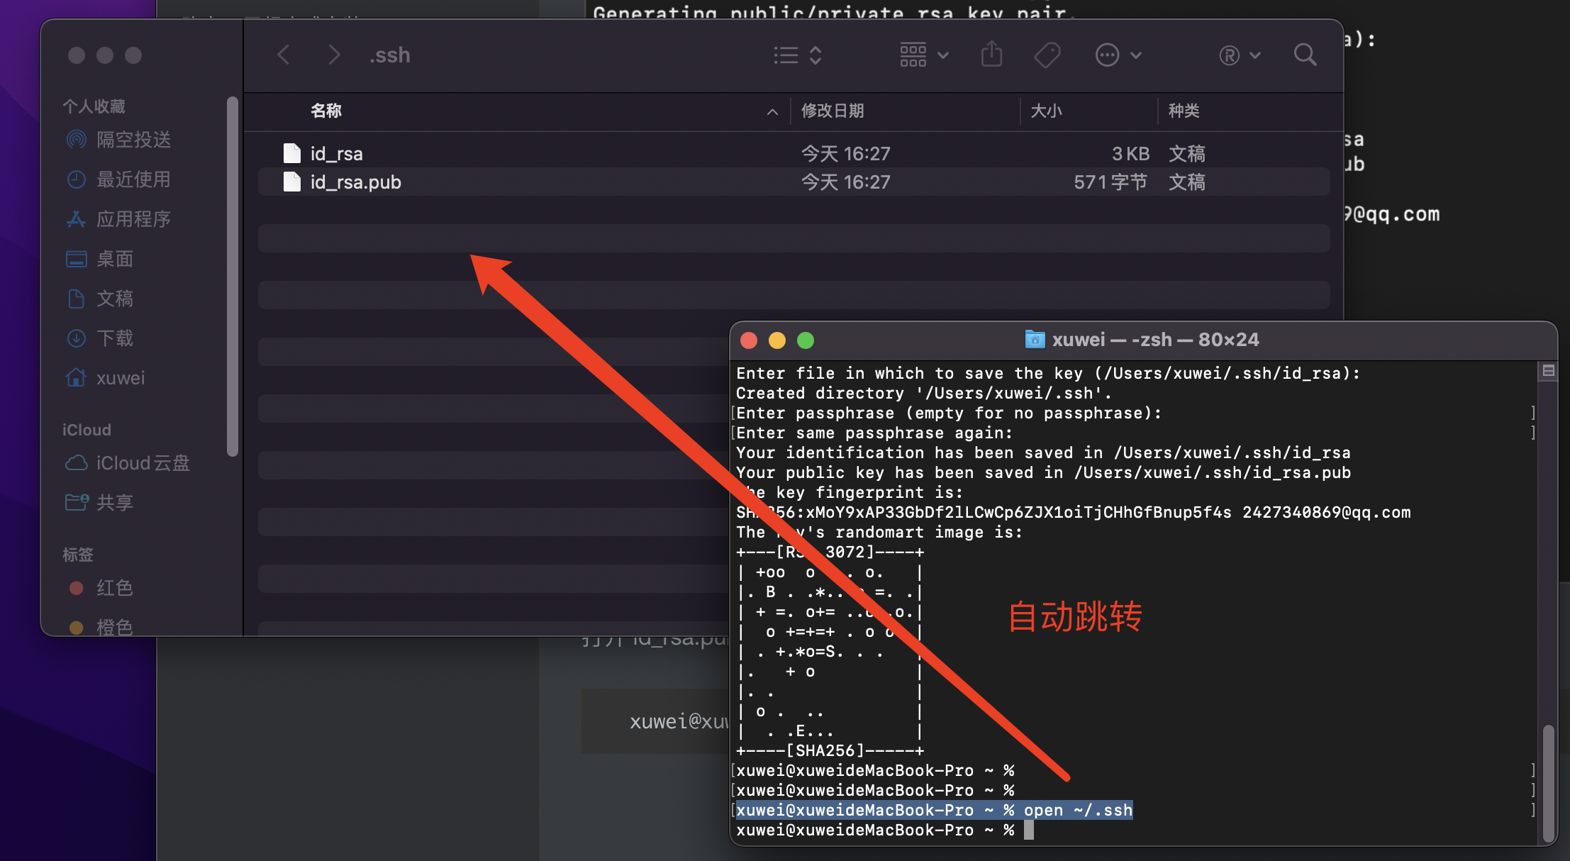Screen dimensions: 1570x861
Task: Select the id_rsa file
Action: [x=336, y=154]
